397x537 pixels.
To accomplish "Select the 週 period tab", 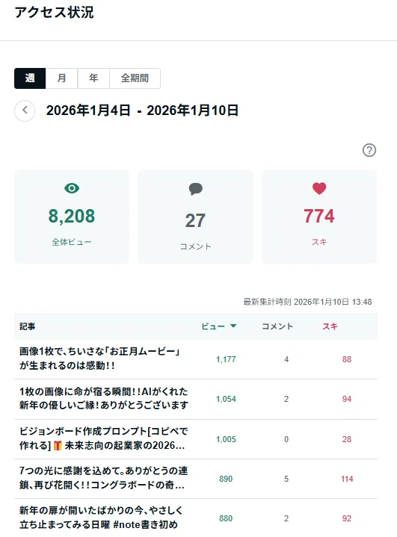I will [x=30, y=78].
